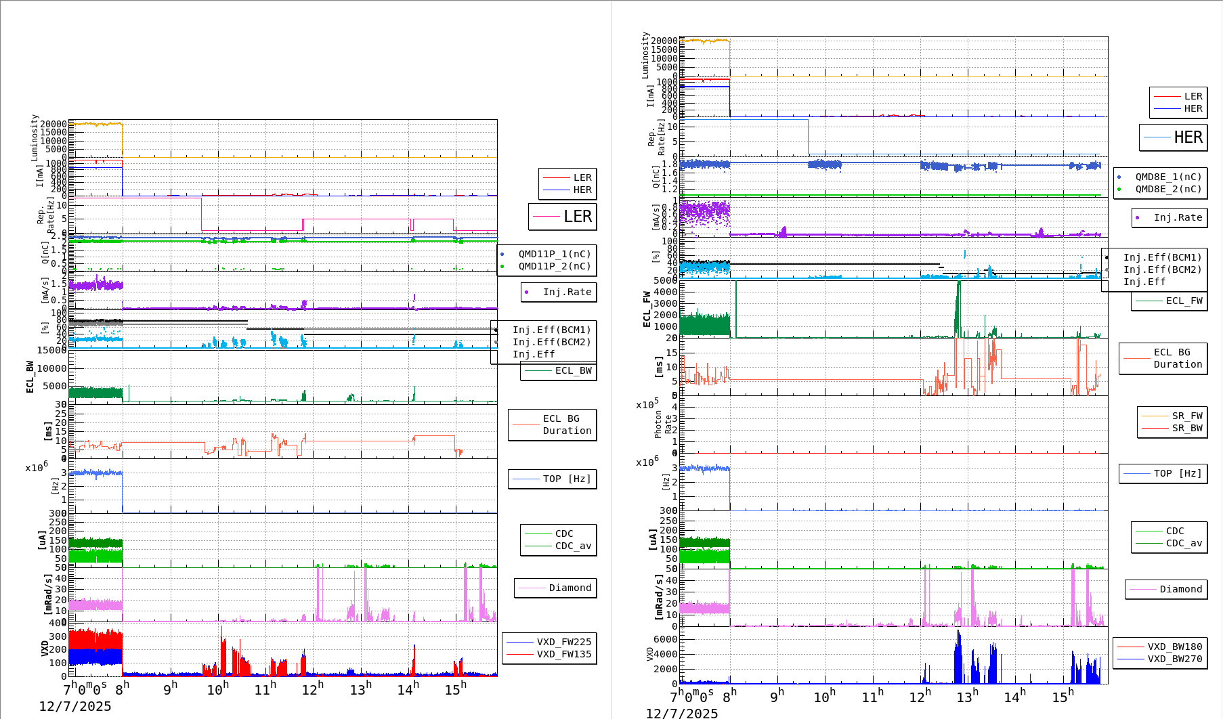Select the SR_BW legend entry
Screen dimensions: 1223x719
pos(1186,428)
